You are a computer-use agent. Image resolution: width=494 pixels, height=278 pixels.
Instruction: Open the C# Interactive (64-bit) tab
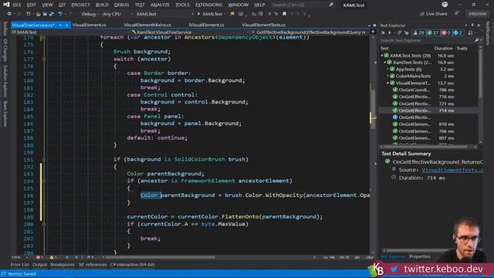coord(132,265)
